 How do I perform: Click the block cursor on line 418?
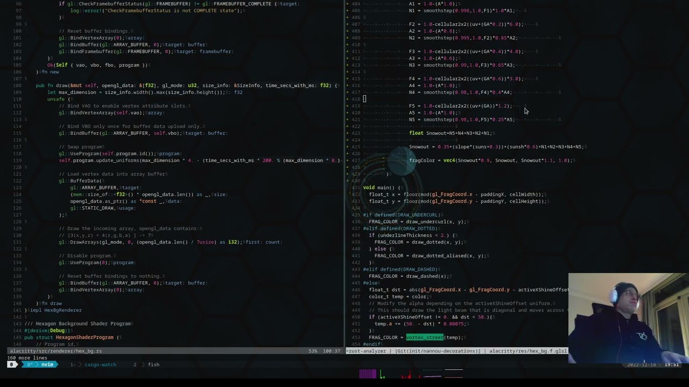(364, 99)
